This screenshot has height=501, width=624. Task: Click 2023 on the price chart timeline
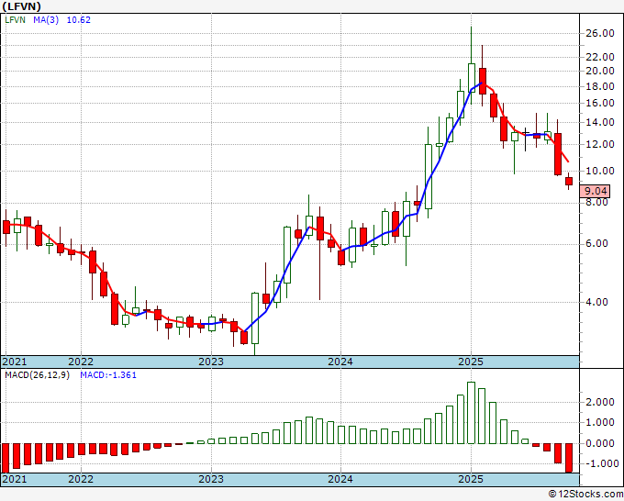pos(211,362)
